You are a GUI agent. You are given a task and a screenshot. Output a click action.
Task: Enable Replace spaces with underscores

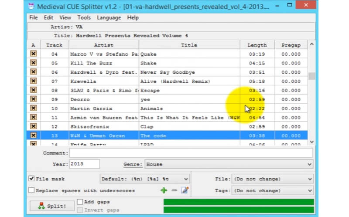[31, 190]
